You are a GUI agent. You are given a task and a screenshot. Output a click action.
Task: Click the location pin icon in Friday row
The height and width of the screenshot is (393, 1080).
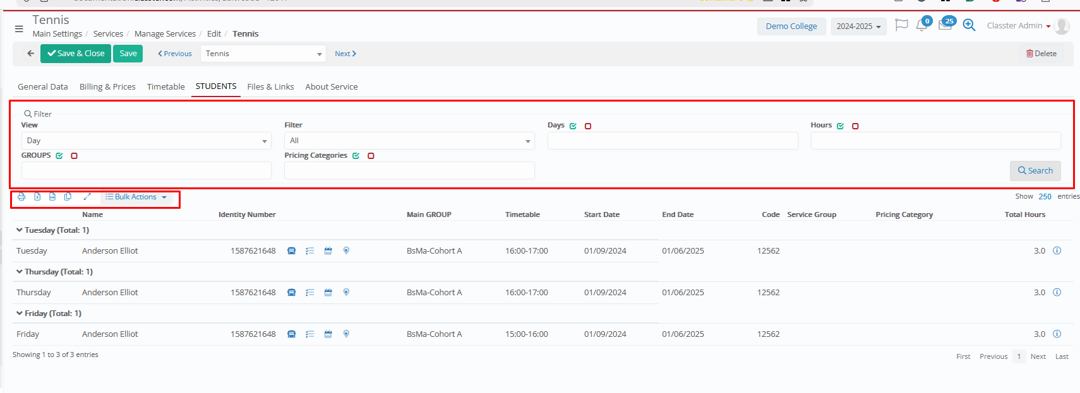(x=346, y=334)
